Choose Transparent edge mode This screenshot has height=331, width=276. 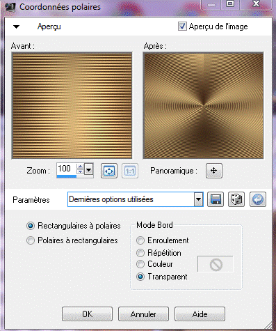coord(140,277)
